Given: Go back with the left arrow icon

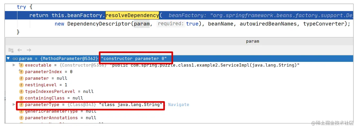Looking at the screenshot, I should click(x=20, y=50).
